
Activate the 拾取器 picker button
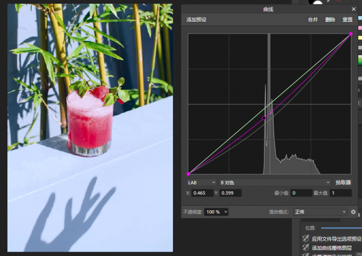[343, 183]
